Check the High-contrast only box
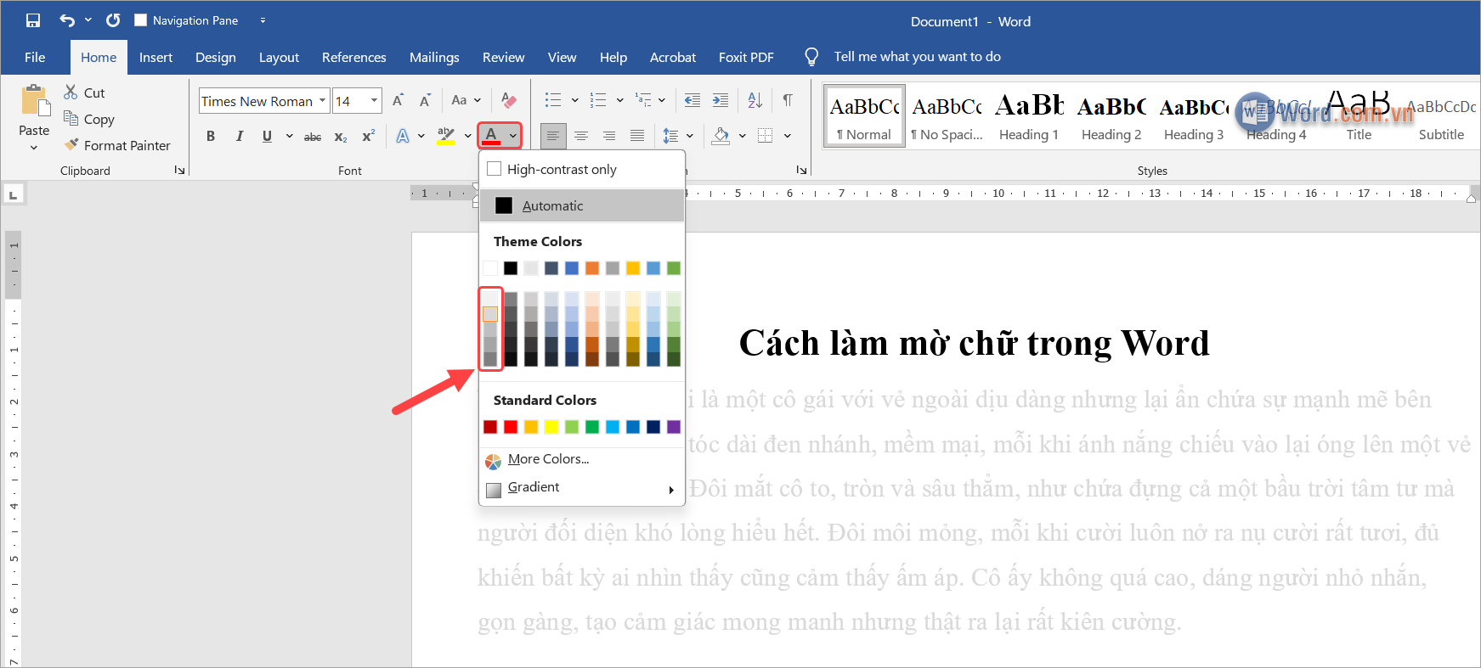Viewport: 1481px width, 668px height. point(494,169)
